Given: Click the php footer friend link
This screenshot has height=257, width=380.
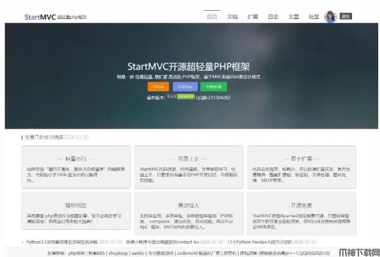Looking at the screenshot, I should click(x=77, y=253).
